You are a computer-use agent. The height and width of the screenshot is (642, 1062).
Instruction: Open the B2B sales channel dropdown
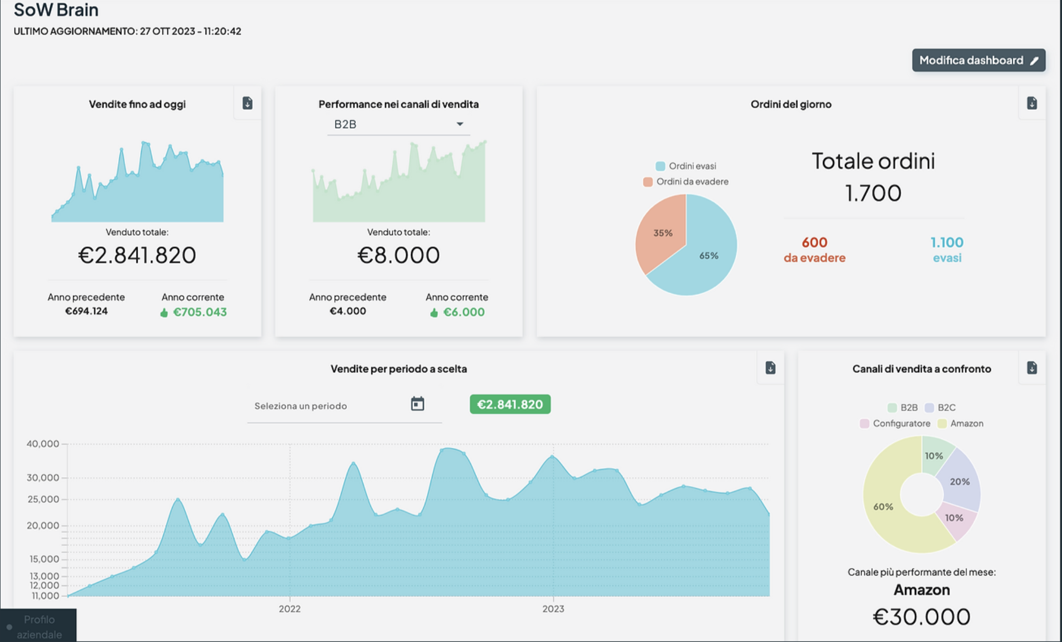coord(398,124)
